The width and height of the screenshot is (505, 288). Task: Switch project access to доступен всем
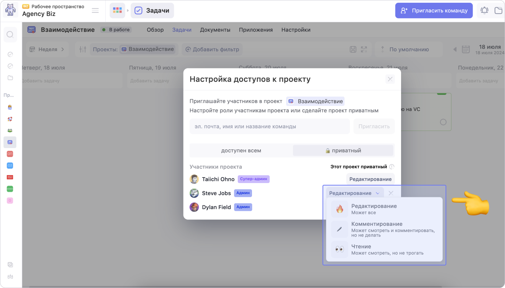point(241,150)
